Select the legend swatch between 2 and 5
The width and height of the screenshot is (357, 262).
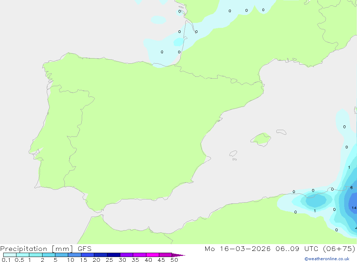[49, 255]
